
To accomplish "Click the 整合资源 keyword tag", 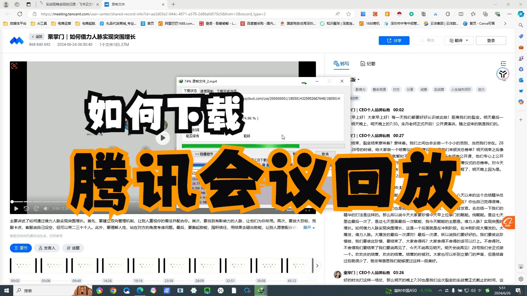I will coord(379,90).
